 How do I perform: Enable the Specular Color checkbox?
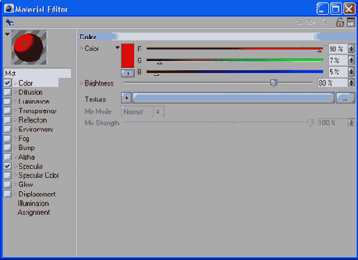coord(8,175)
